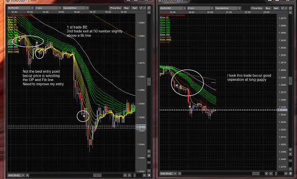Open CandleStick chart type dropdown in 5 min window
The width and height of the screenshot is (297, 179).
[228, 8]
